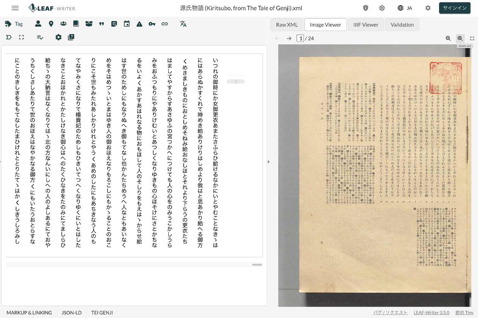This screenshot has width=478, height=318.
Task: Tag a place entity
Action: 51,24
